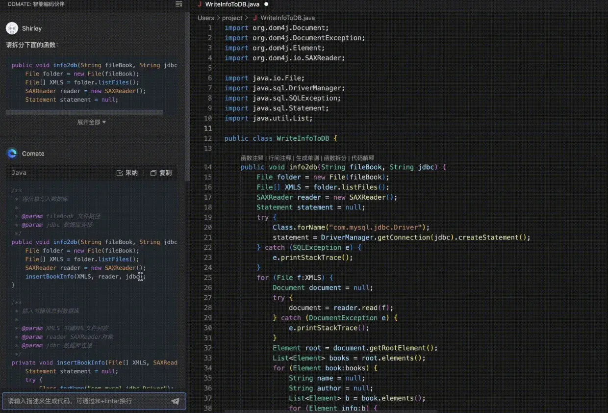Click the send paper-plane icon
The height and width of the screenshot is (413, 608).
click(x=175, y=401)
